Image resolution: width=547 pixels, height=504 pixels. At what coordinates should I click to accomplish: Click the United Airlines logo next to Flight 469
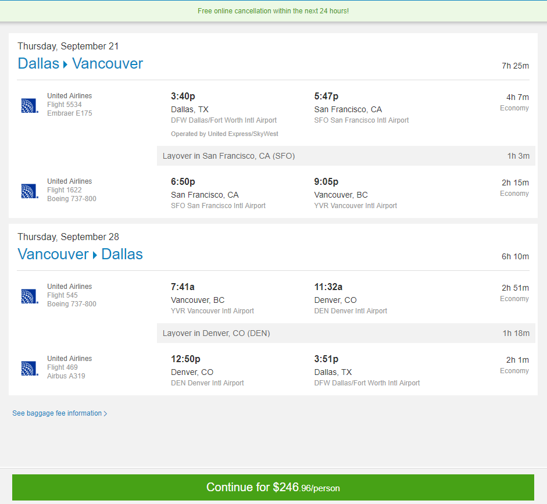coord(29,367)
